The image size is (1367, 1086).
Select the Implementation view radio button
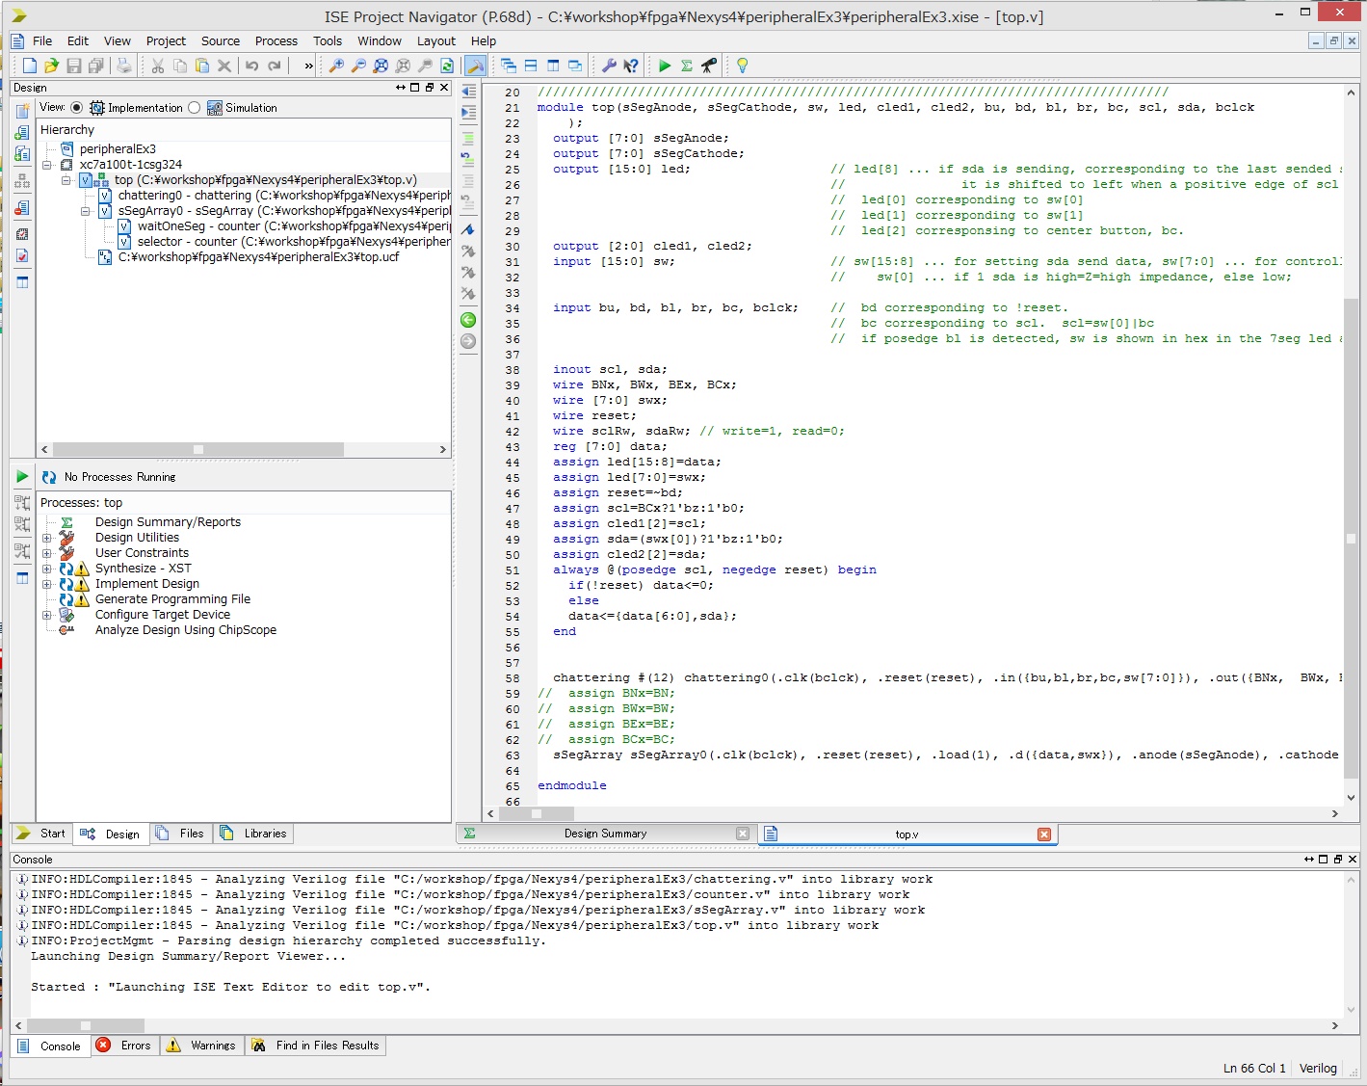77,108
